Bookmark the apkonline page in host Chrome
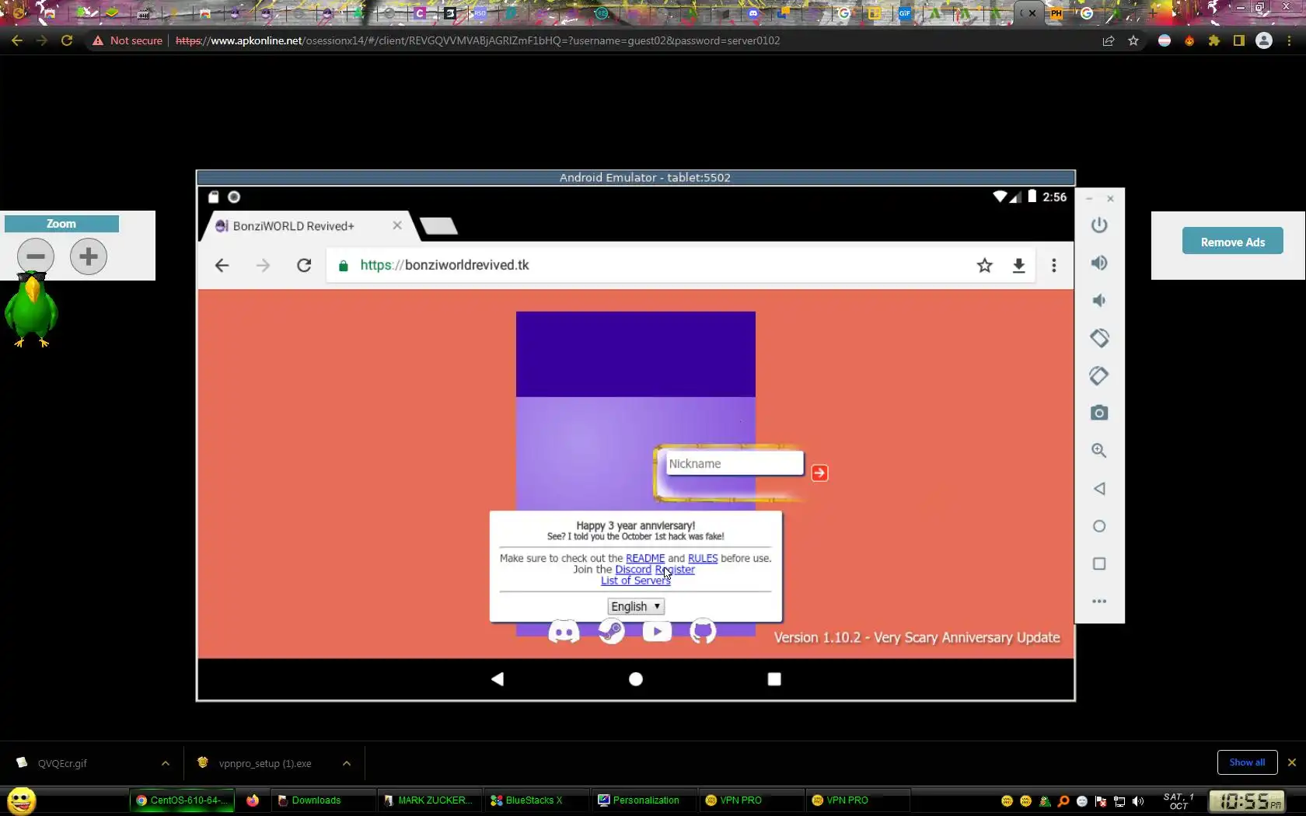1306x816 pixels. [1133, 40]
